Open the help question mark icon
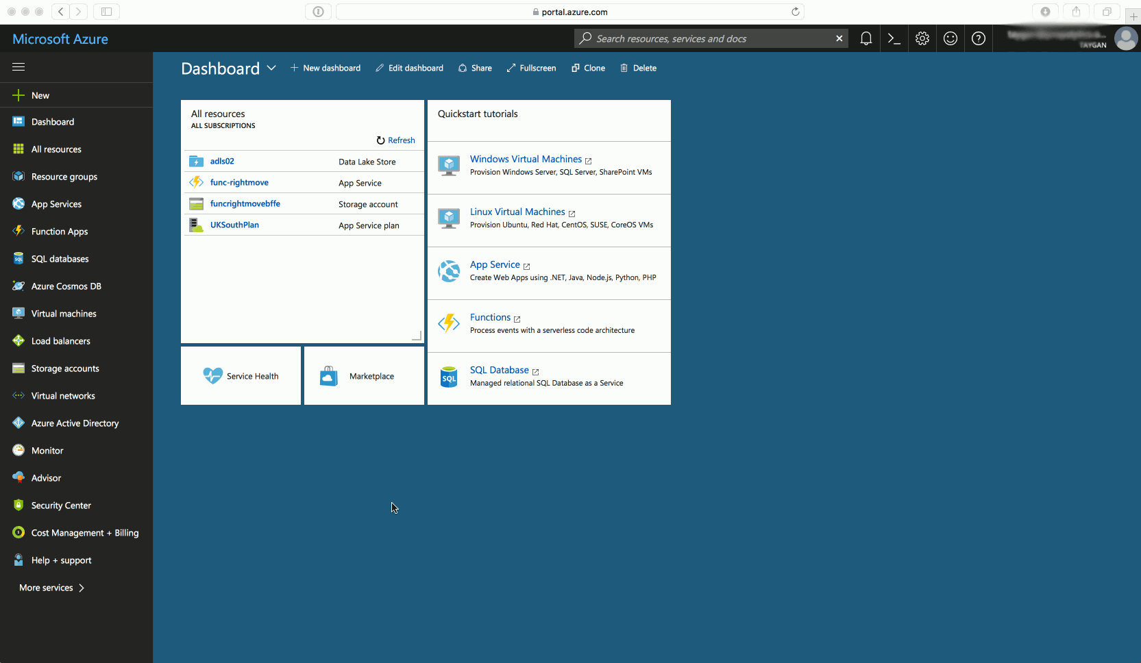1141x663 pixels. click(x=979, y=38)
